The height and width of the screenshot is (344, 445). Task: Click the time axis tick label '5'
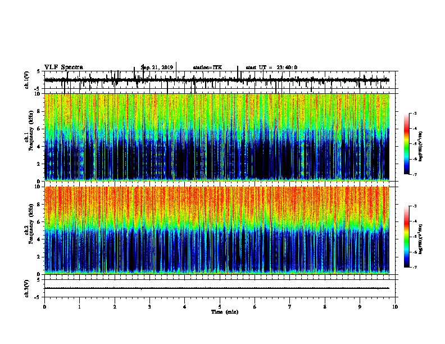pyautogui.click(x=220, y=307)
